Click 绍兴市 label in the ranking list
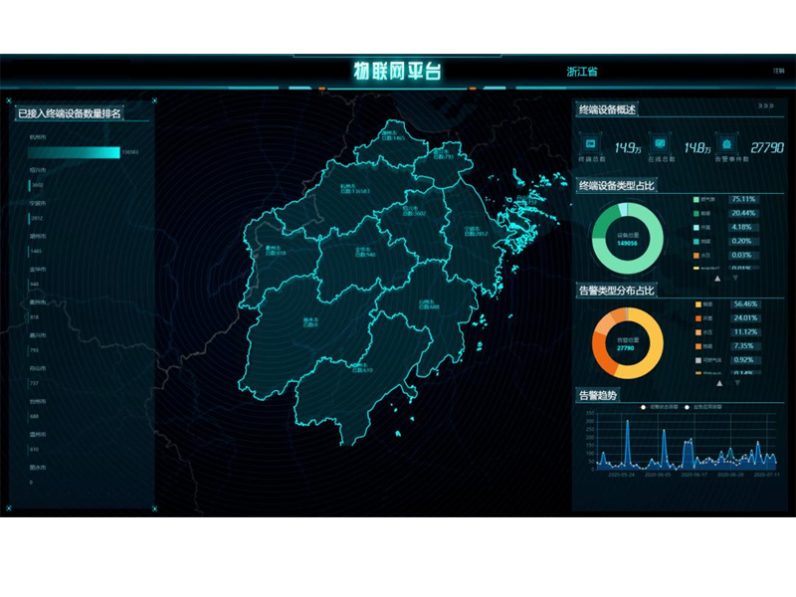Screen dimensions: 796x597 tap(38, 170)
